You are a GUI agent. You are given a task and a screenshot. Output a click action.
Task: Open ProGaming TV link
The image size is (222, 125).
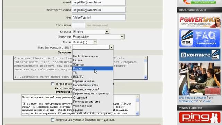point(188,101)
